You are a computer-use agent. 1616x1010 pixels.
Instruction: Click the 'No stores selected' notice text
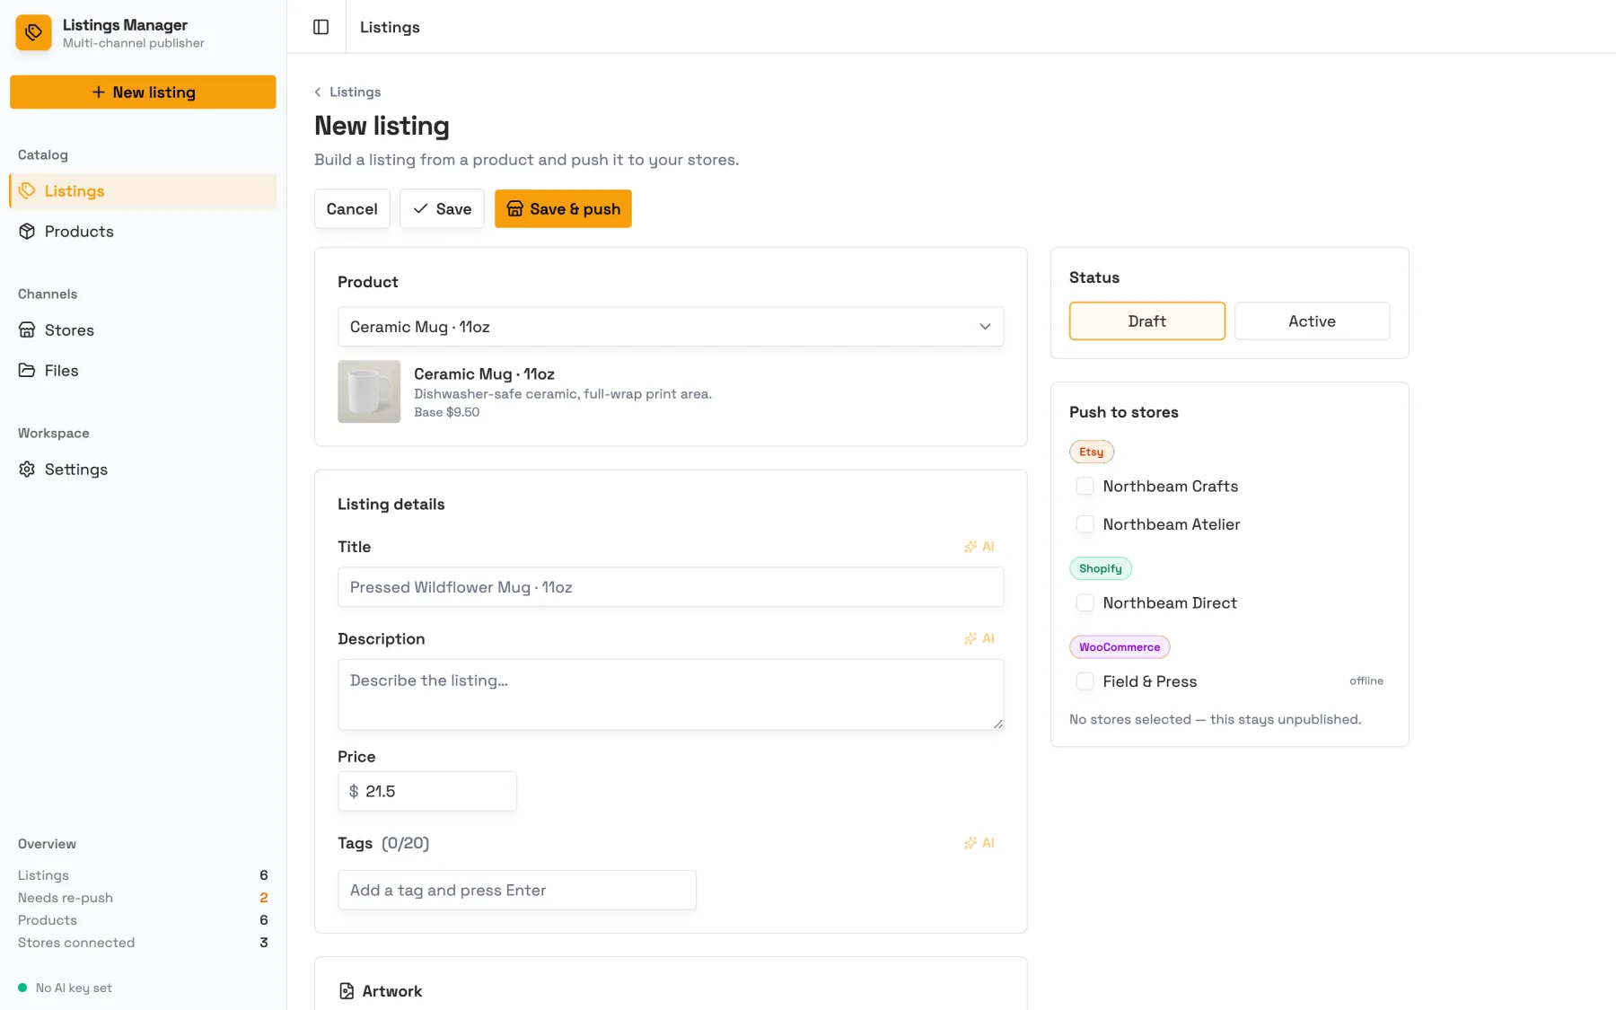coord(1215,719)
